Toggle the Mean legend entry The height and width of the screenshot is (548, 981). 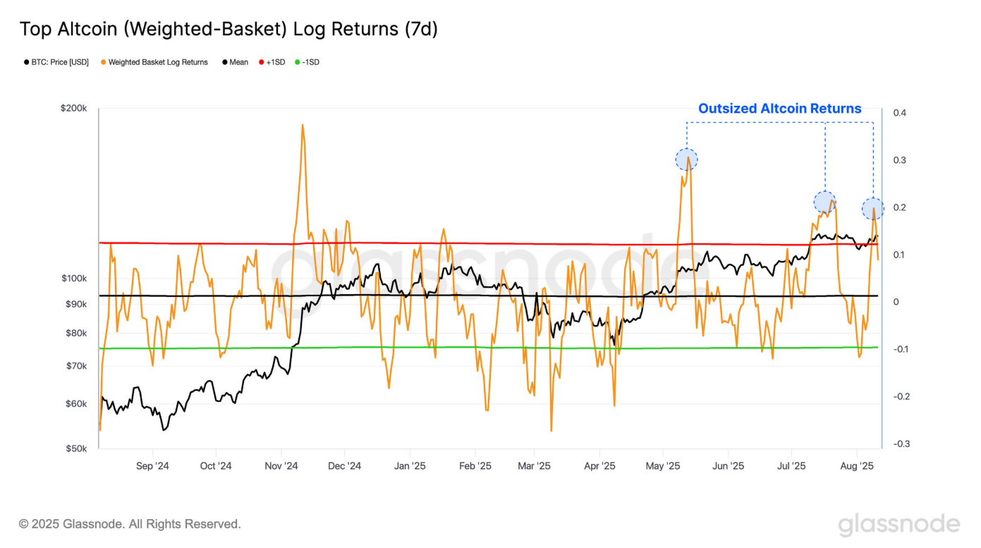(x=235, y=62)
